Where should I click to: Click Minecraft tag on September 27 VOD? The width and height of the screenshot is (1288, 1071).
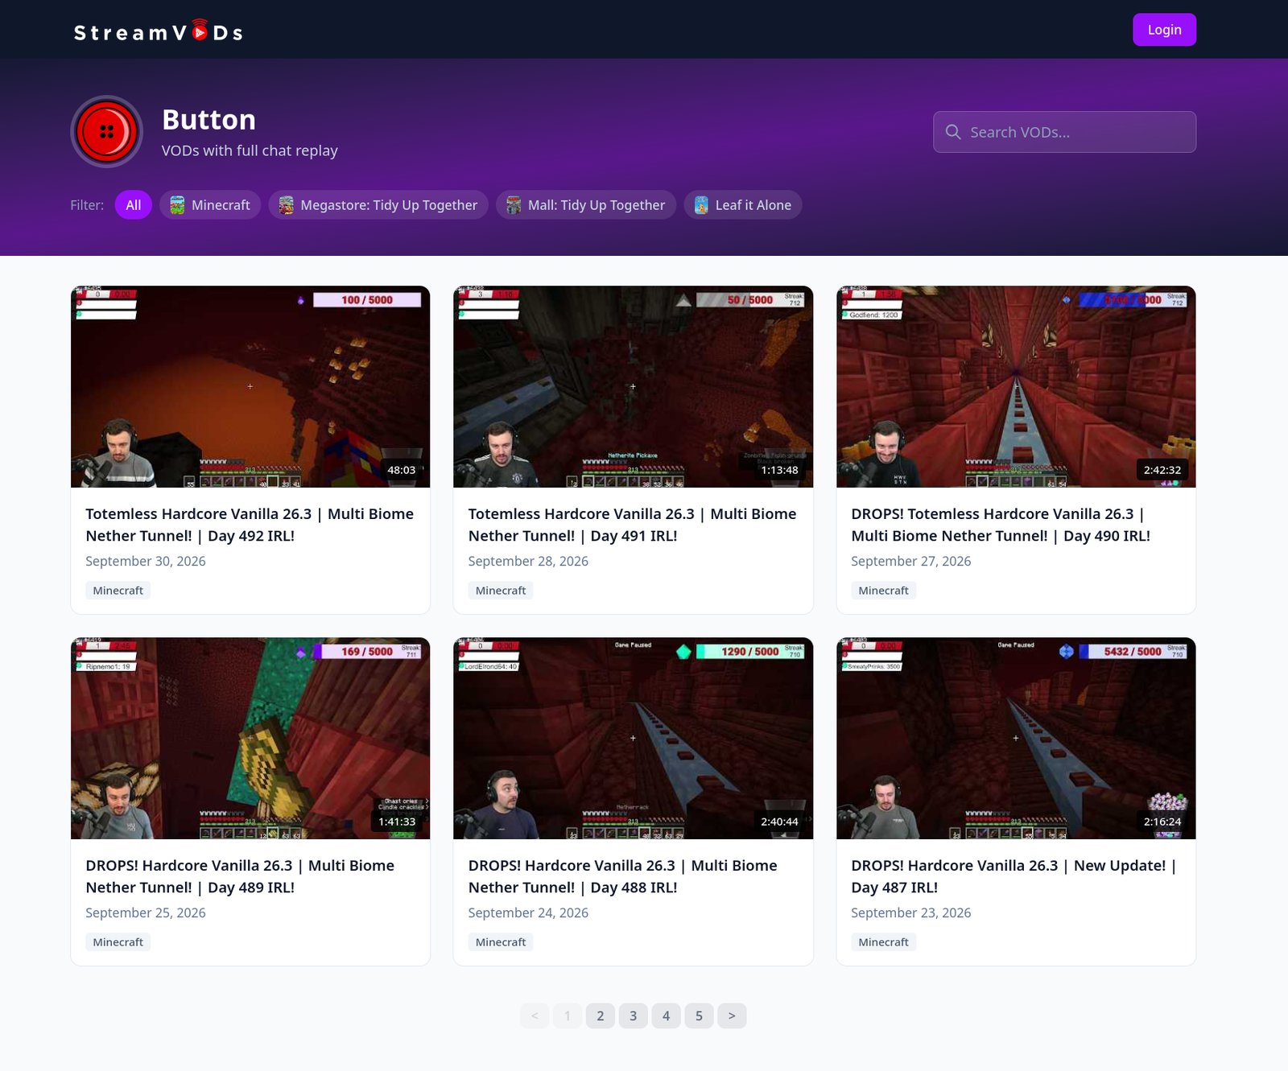[x=884, y=591]
